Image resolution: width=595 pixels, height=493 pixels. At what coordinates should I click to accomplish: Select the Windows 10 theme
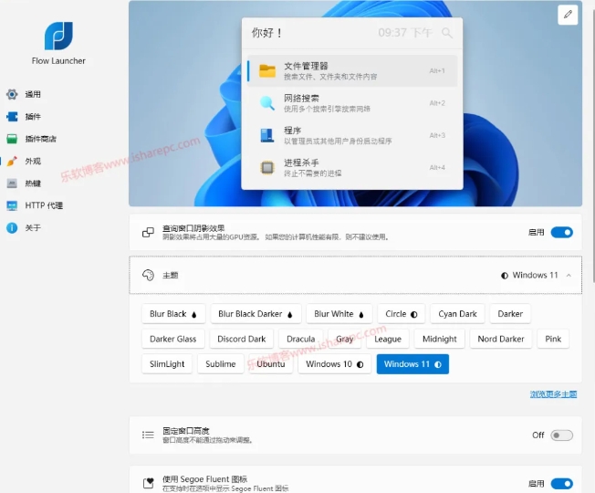coord(334,364)
